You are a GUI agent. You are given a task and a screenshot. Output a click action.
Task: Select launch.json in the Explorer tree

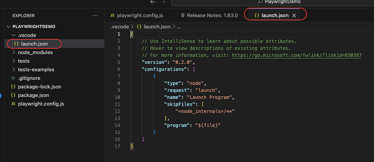tap(55, 44)
